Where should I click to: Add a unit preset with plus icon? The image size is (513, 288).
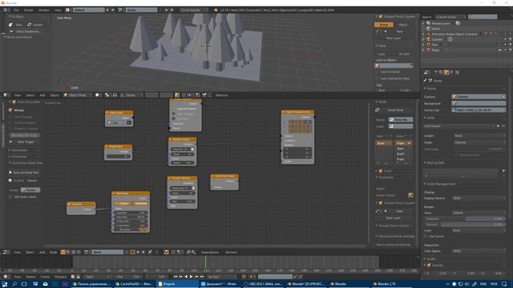point(498,126)
